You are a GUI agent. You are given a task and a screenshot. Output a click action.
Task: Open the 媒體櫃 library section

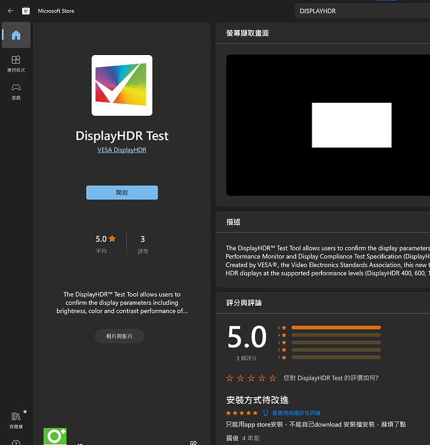coord(16,421)
